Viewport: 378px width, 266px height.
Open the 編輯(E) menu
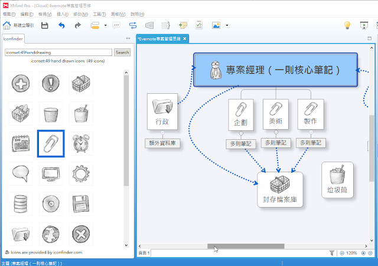27,14
